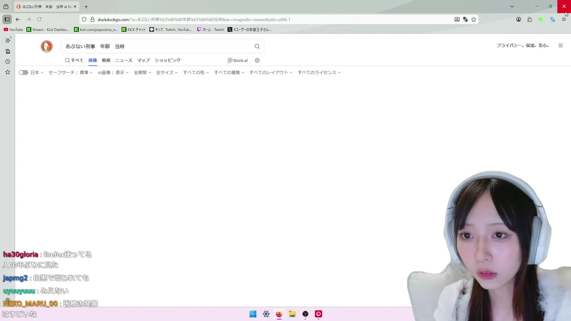The image size is (571, 321).
Task: Toggle the Firefox sidebar button
Action: [7, 20]
